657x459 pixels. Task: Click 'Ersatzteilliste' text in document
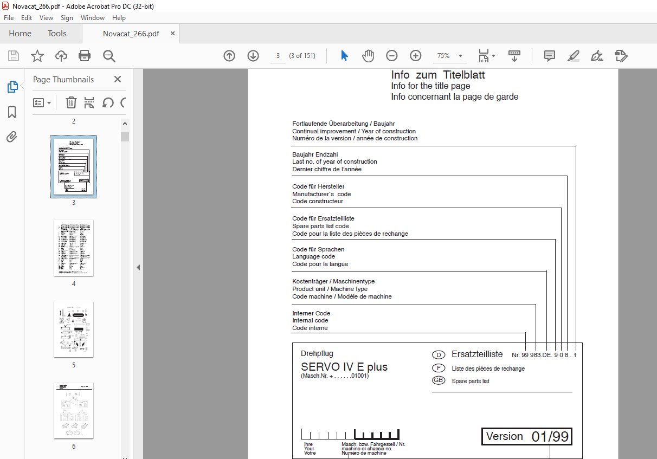pyautogui.click(x=477, y=354)
